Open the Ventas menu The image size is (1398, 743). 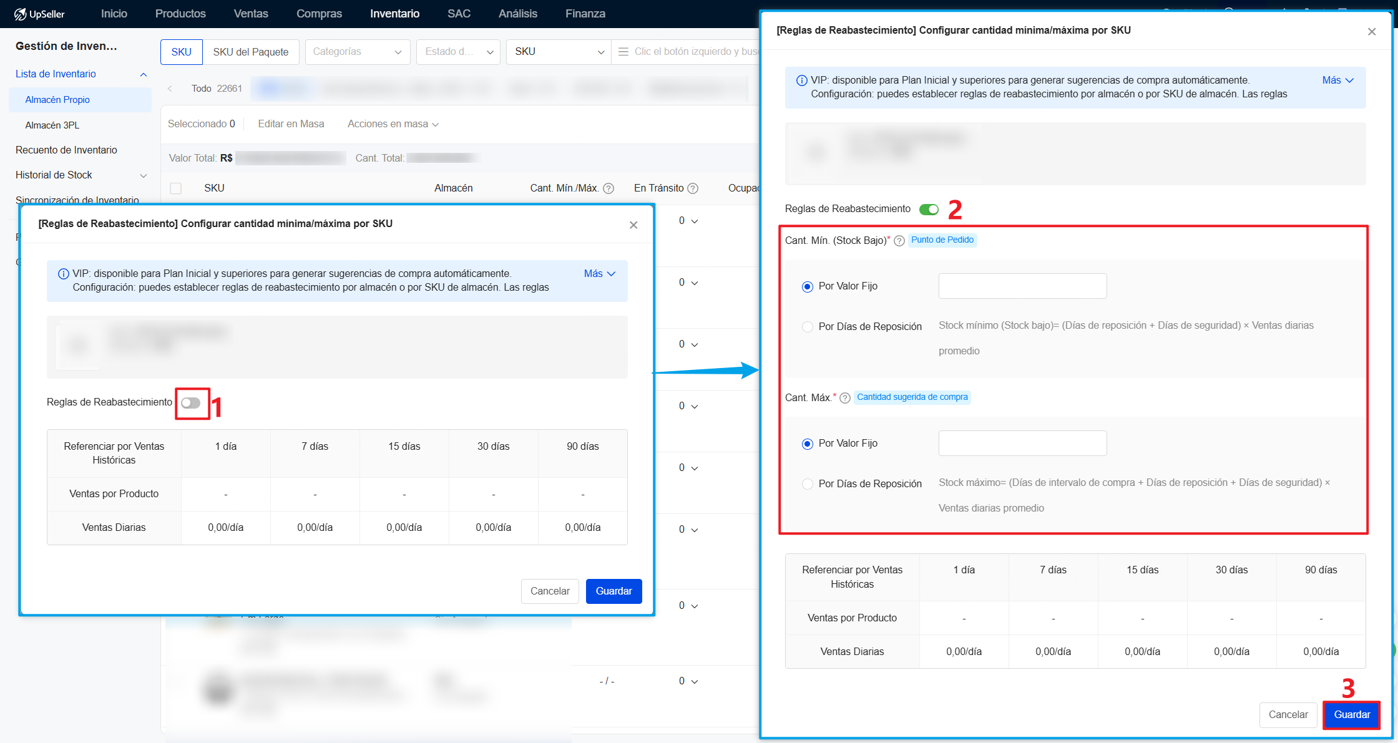pos(251,14)
